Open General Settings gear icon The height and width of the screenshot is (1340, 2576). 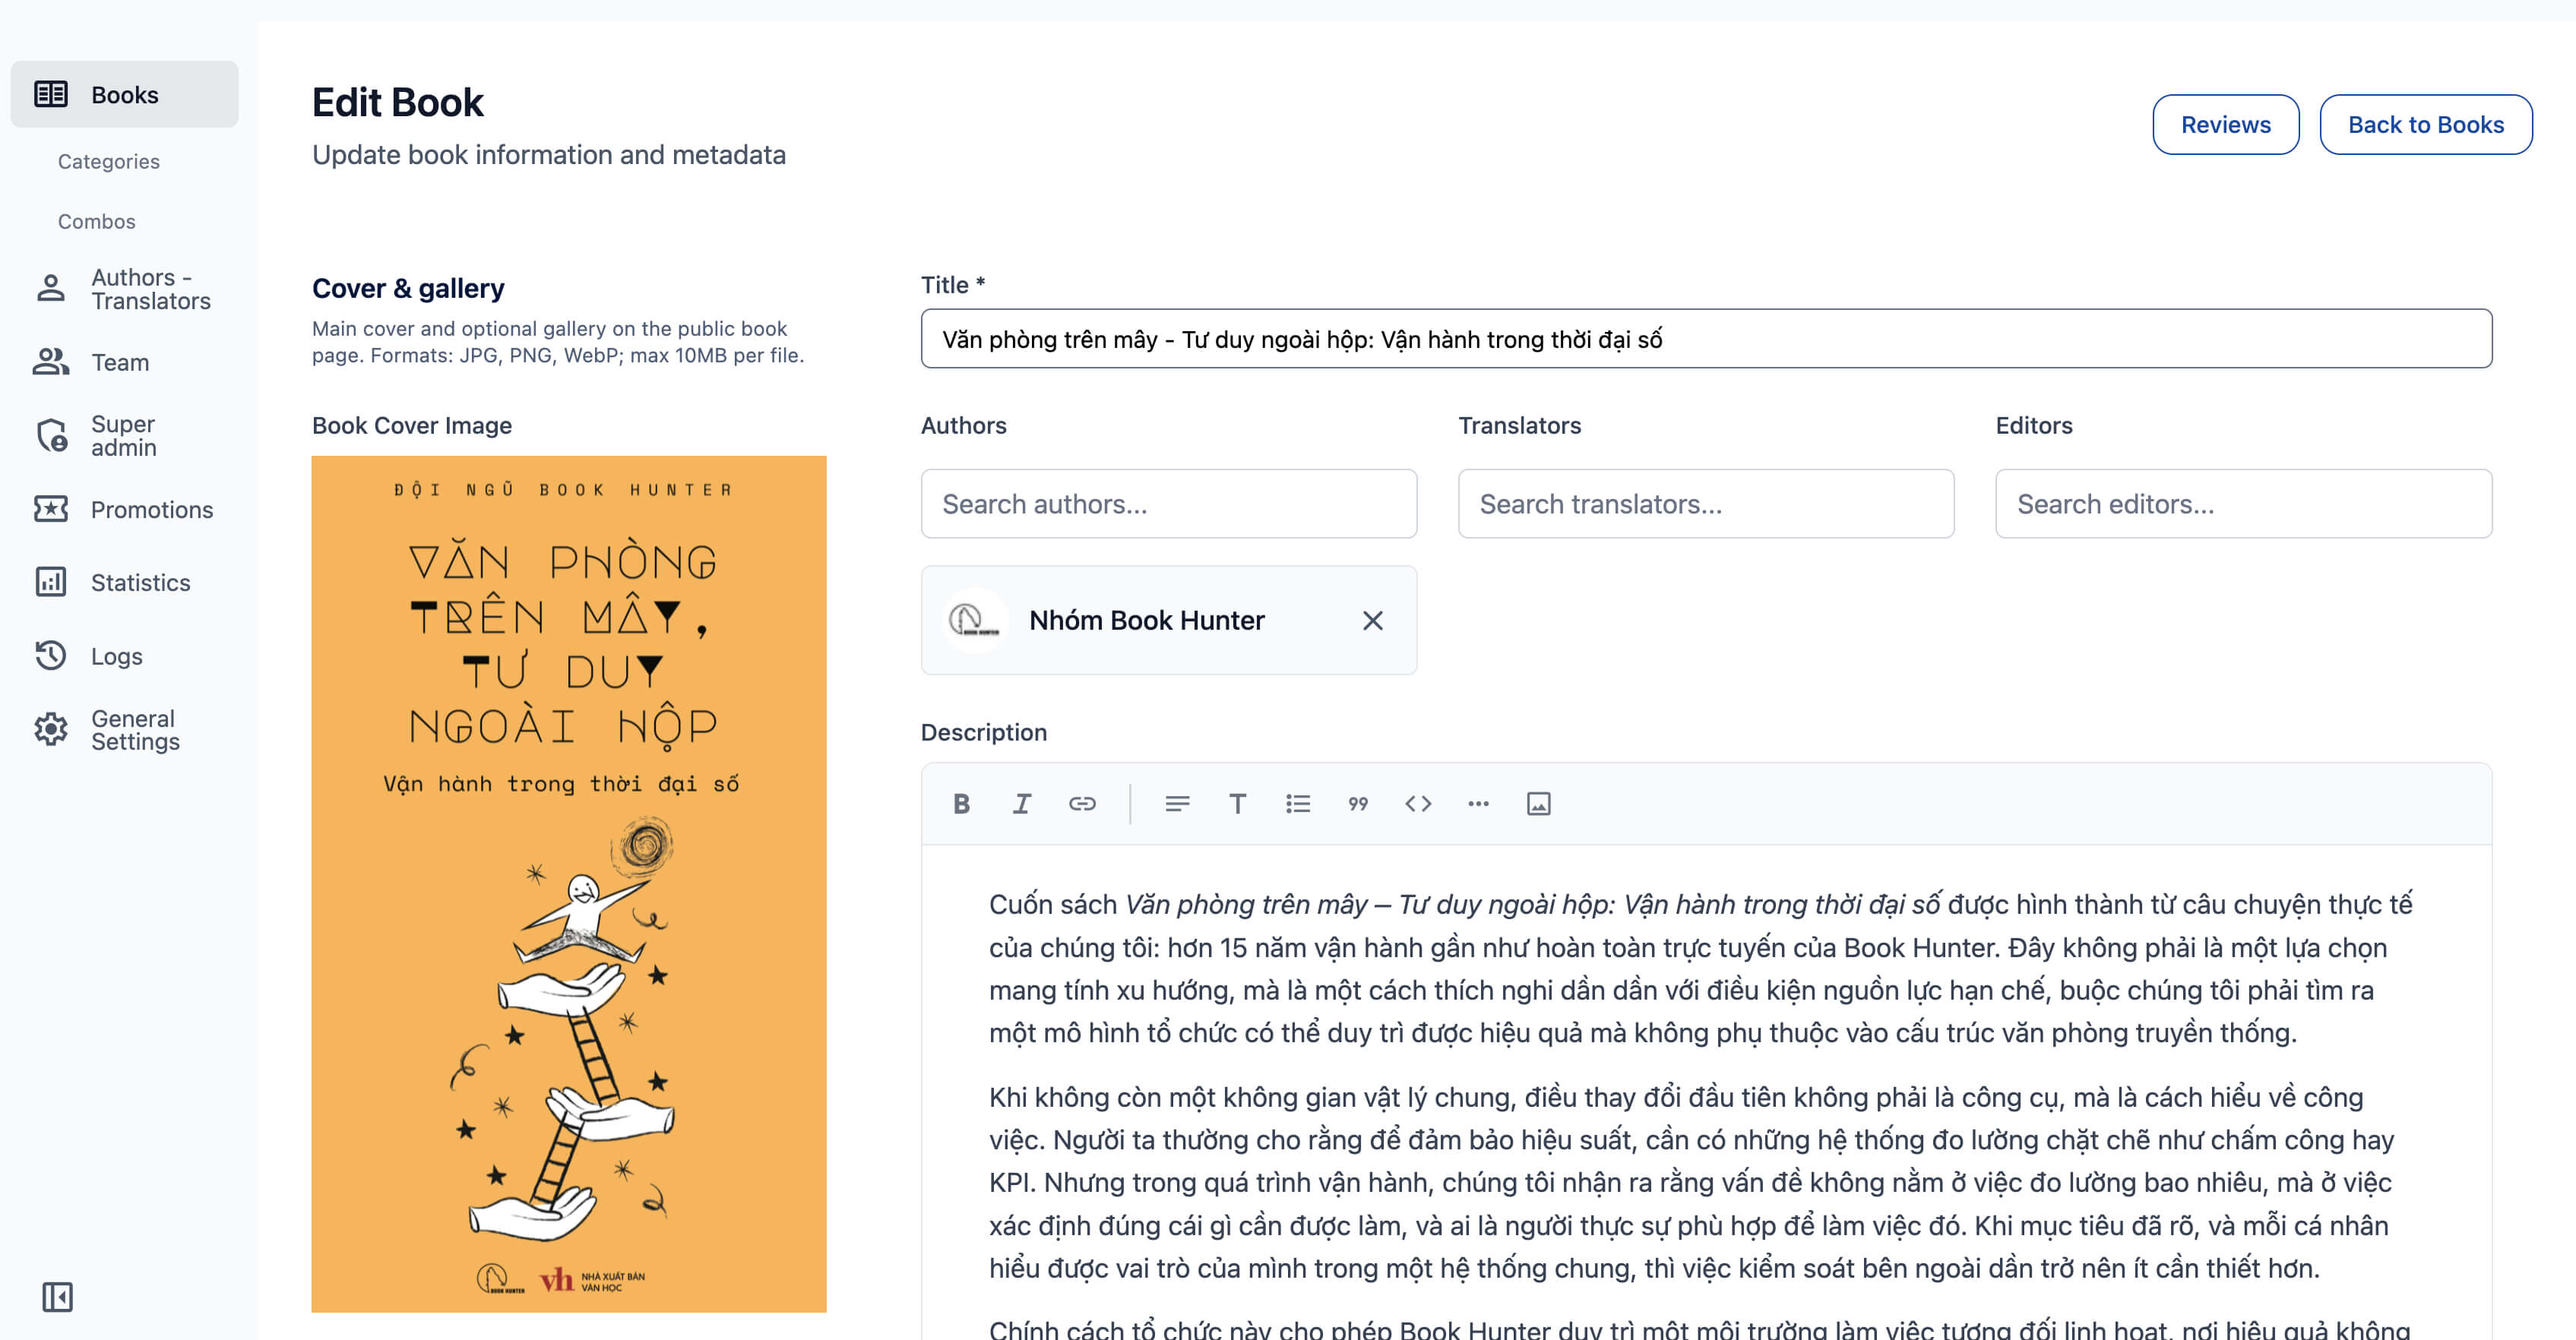[x=51, y=730]
